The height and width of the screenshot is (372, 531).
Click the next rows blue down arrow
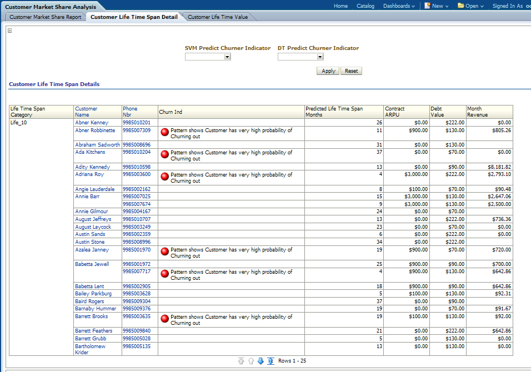click(x=261, y=361)
